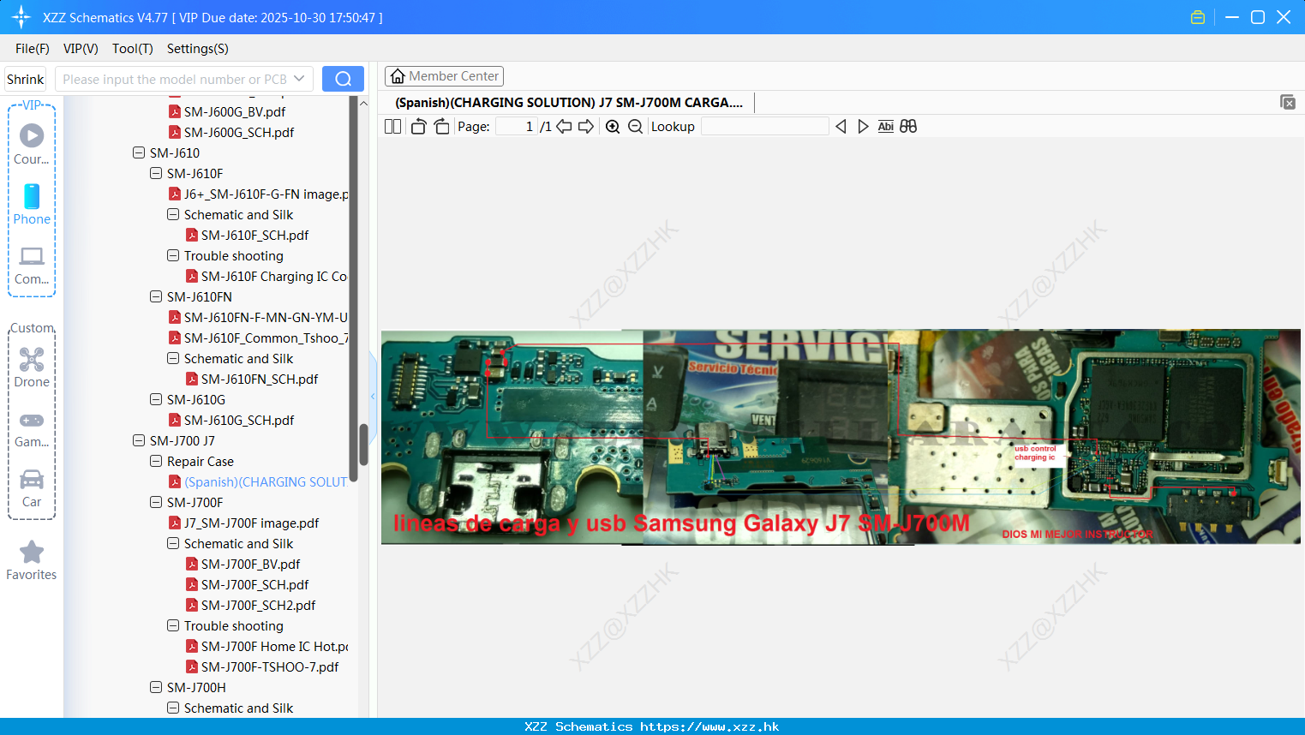Open SM-J610G_SCH.pdf file
The height and width of the screenshot is (735, 1305).
230,420
